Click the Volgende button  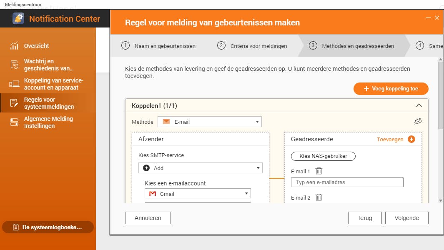(406, 218)
